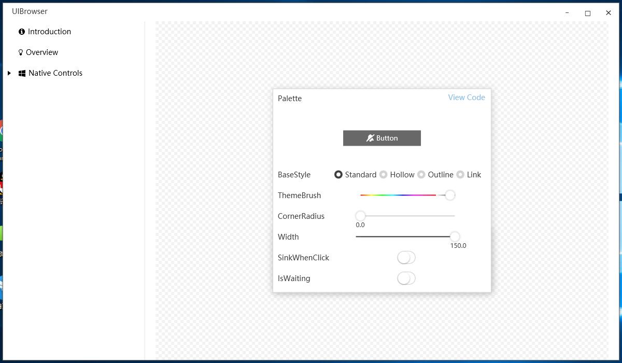Image resolution: width=622 pixels, height=363 pixels.
Task: Toggle the IsWaiting switch
Action: click(x=406, y=278)
